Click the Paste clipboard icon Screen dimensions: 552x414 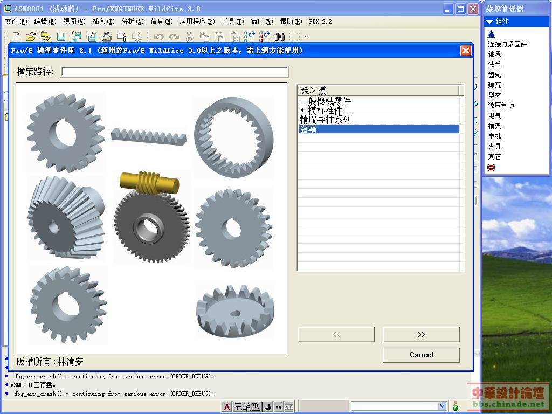219,36
